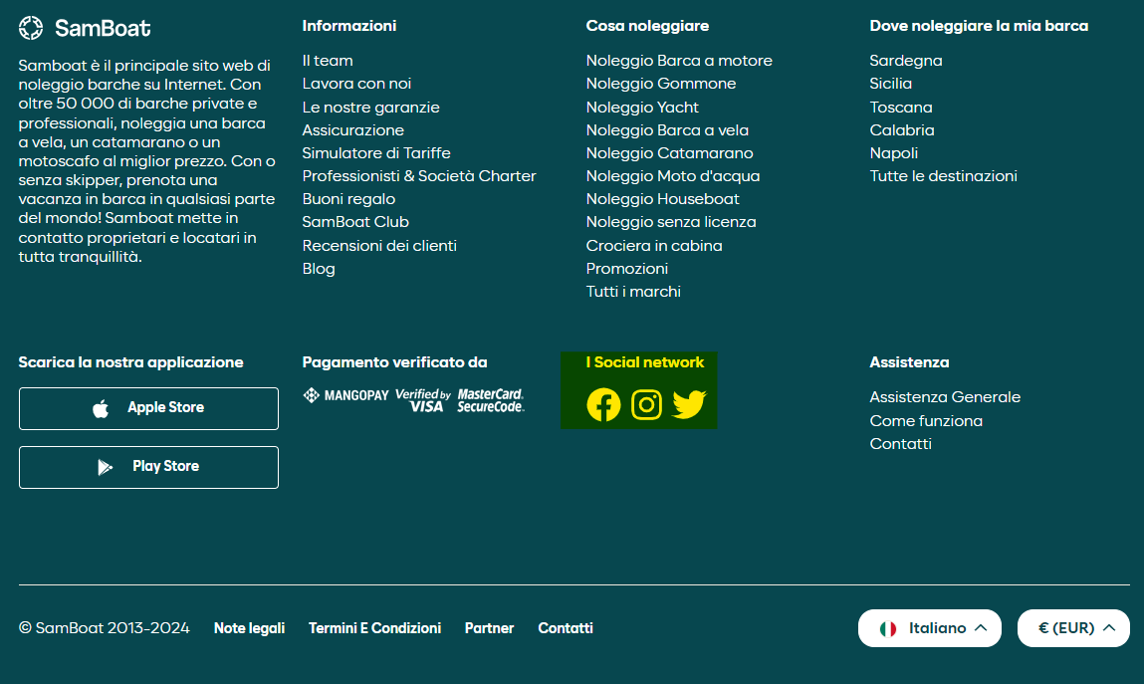Open Assistenza Generale
Image resolution: width=1144 pixels, height=684 pixels.
[x=945, y=397]
